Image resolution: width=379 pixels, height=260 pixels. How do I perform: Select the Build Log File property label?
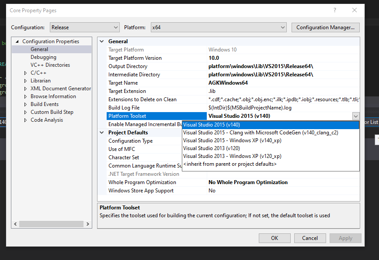124,108
